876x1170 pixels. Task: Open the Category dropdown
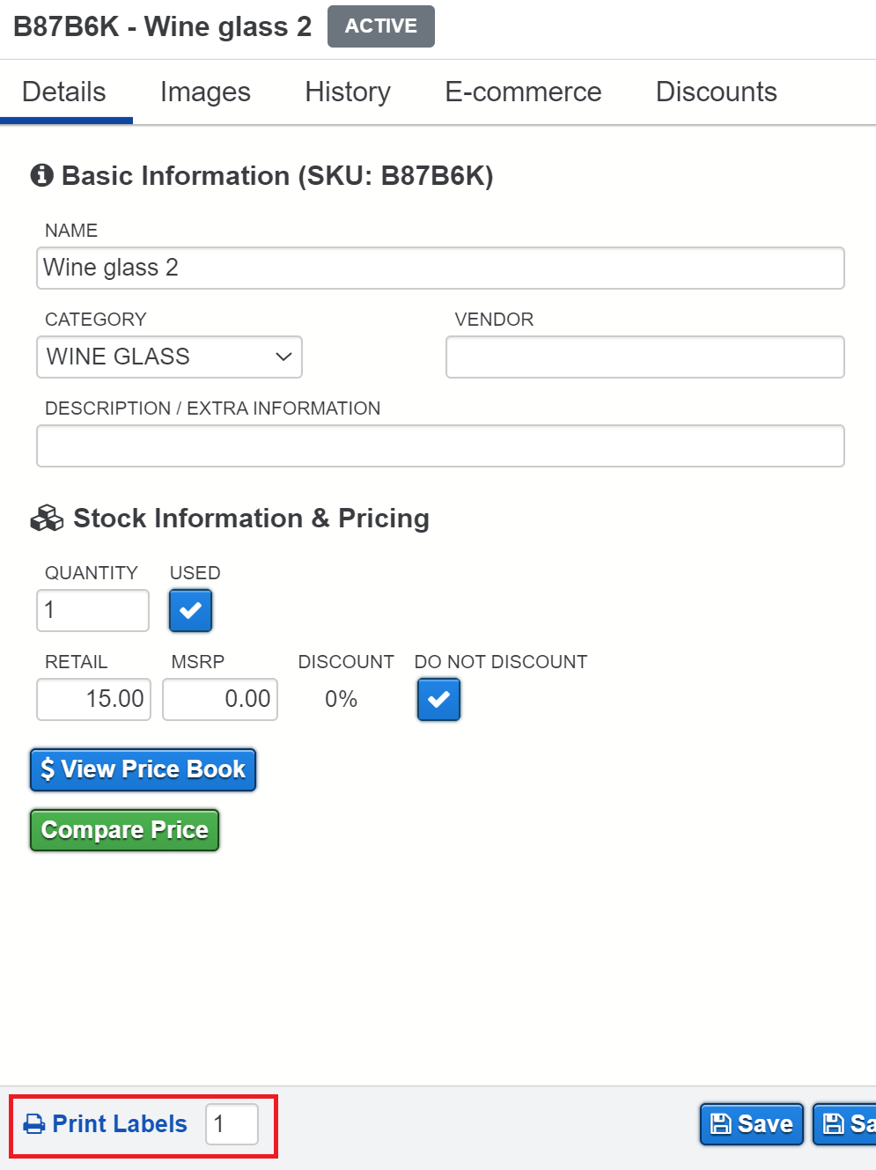coord(168,357)
